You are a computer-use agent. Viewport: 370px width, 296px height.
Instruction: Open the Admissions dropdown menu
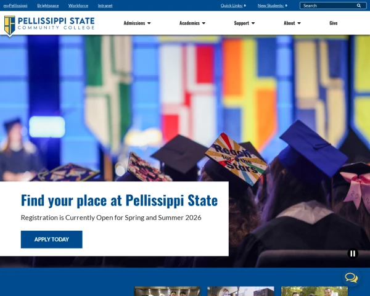point(137,23)
